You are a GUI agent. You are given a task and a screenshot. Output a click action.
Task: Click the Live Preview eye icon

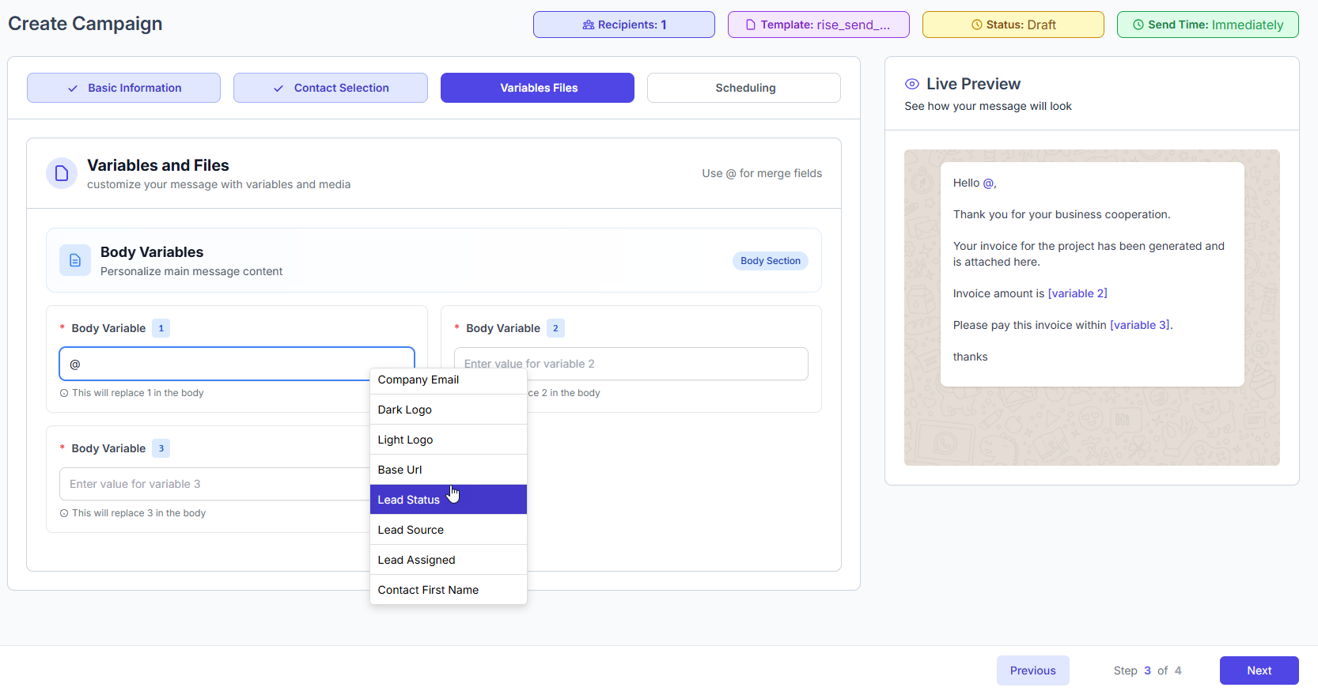[x=912, y=84]
